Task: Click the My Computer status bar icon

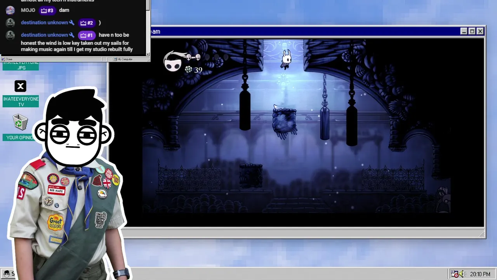Action: click(115, 59)
